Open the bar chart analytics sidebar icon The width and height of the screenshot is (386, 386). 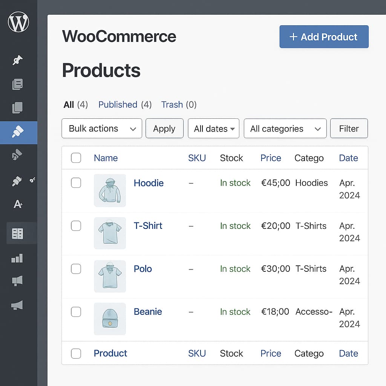pyautogui.click(x=17, y=258)
